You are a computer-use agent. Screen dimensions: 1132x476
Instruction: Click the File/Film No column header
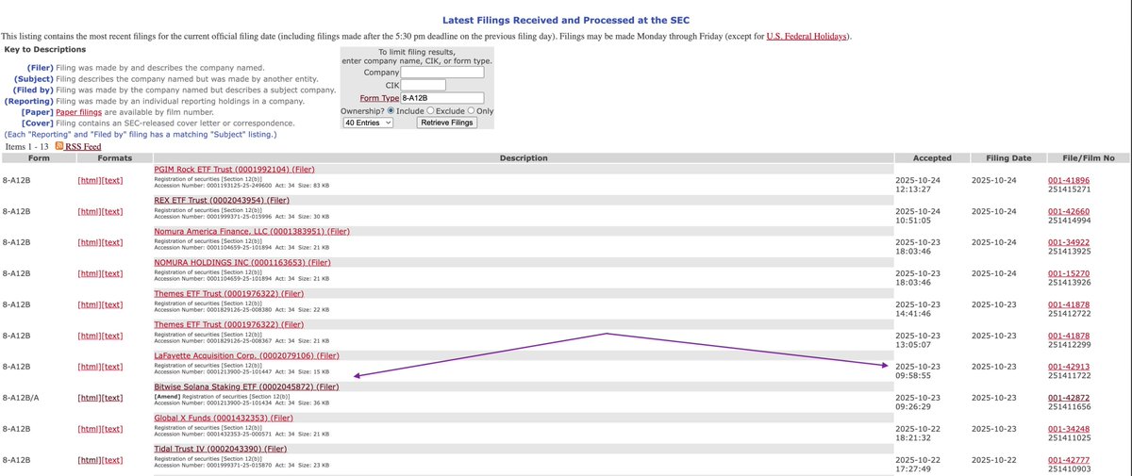[1088, 158]
